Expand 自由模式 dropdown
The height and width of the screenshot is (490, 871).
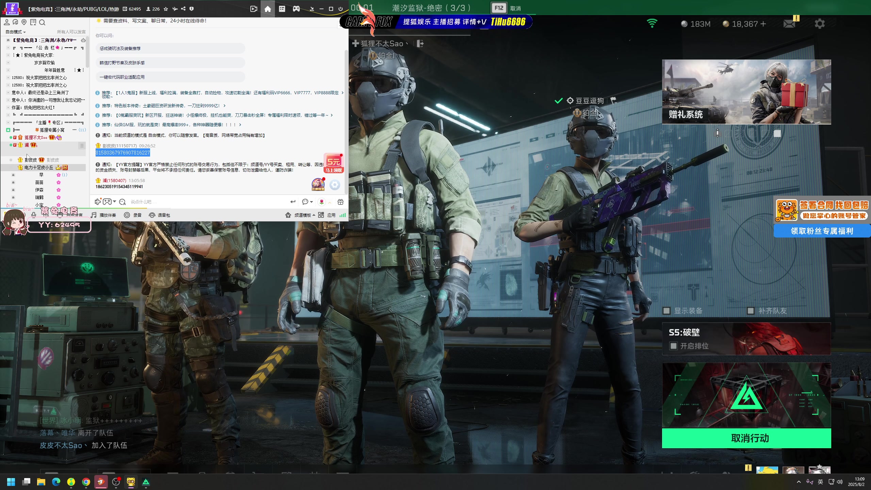pyautogui.click(x=15, y=32)
